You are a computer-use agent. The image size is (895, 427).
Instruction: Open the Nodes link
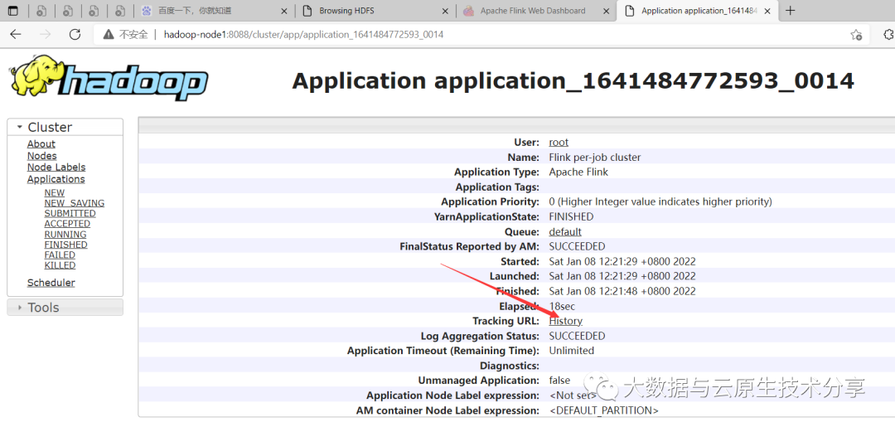pyautogui.click(x=41, y=156)
